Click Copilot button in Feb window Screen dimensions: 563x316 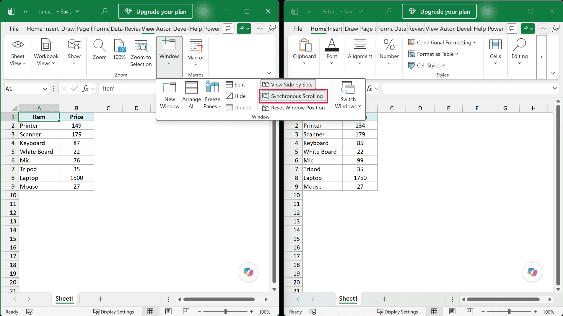coord(532,272)
